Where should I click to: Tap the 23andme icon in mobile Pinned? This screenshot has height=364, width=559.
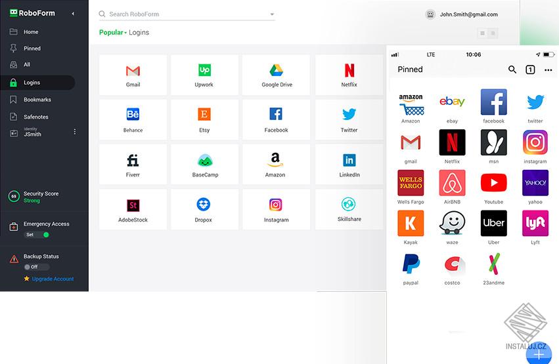[494, 264]
